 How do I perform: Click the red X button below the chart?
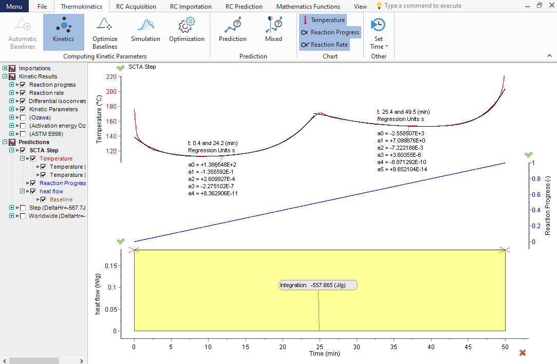click(523, 353)
